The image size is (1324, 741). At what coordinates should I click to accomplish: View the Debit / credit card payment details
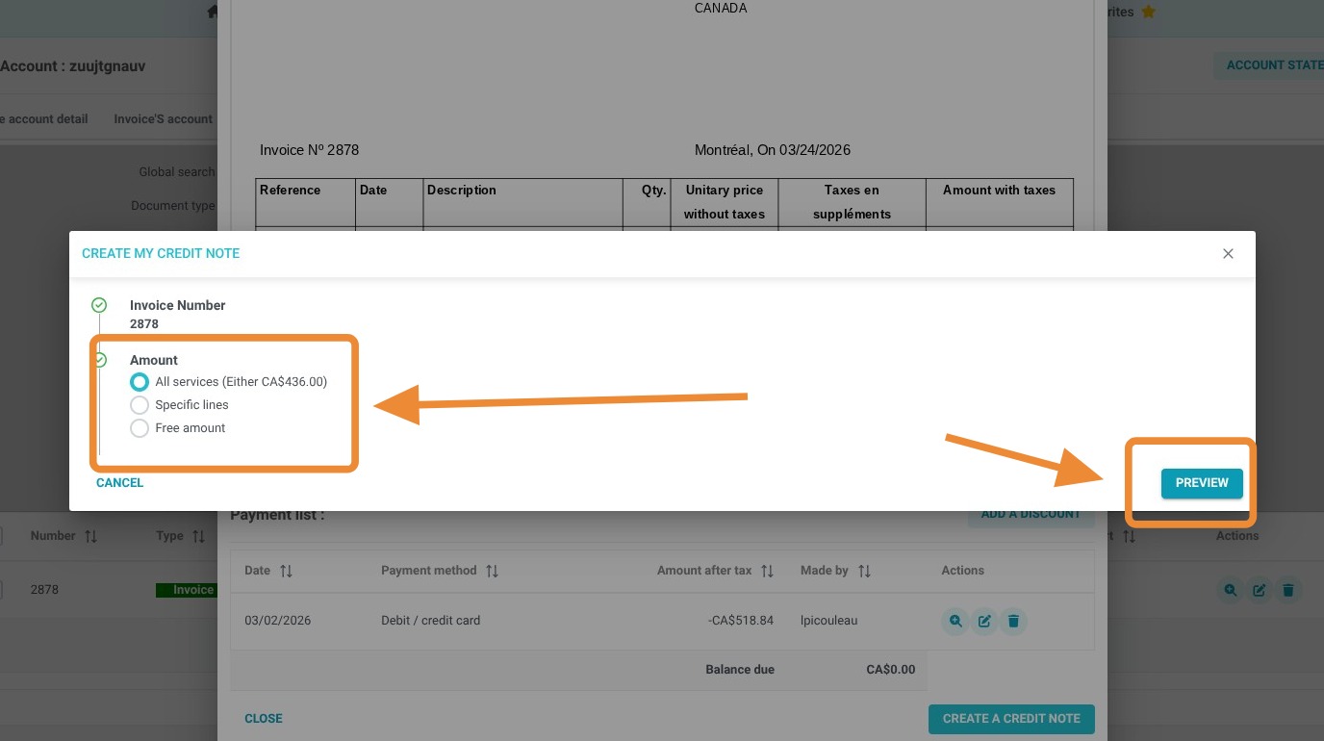point(955,622)
